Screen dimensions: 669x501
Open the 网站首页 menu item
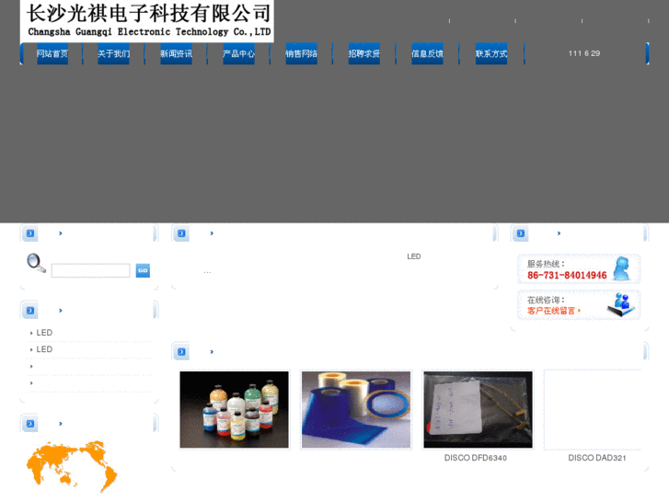click(x=52, y=53)
